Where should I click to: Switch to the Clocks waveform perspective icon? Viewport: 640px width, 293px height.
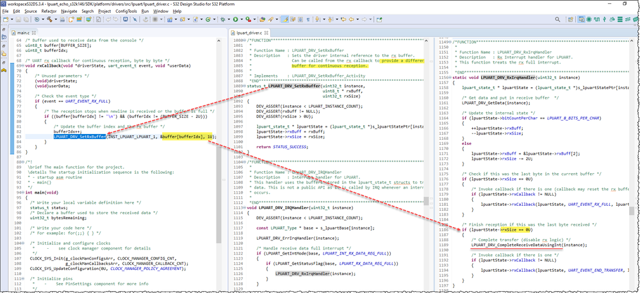pyautogui.click(x=596, y=19)
